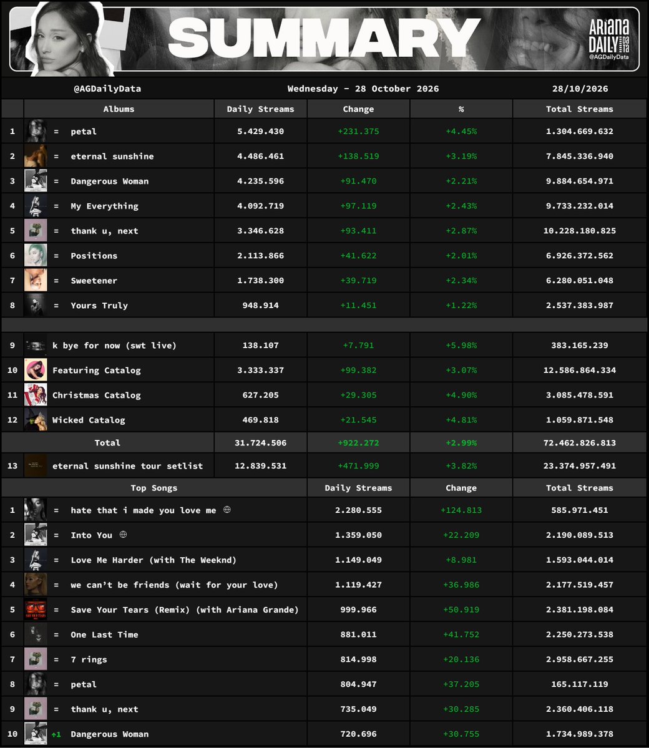Screen dimensions: 649x748
Task: Click petal song total streams 165.117.119
Action: point(580,684)
